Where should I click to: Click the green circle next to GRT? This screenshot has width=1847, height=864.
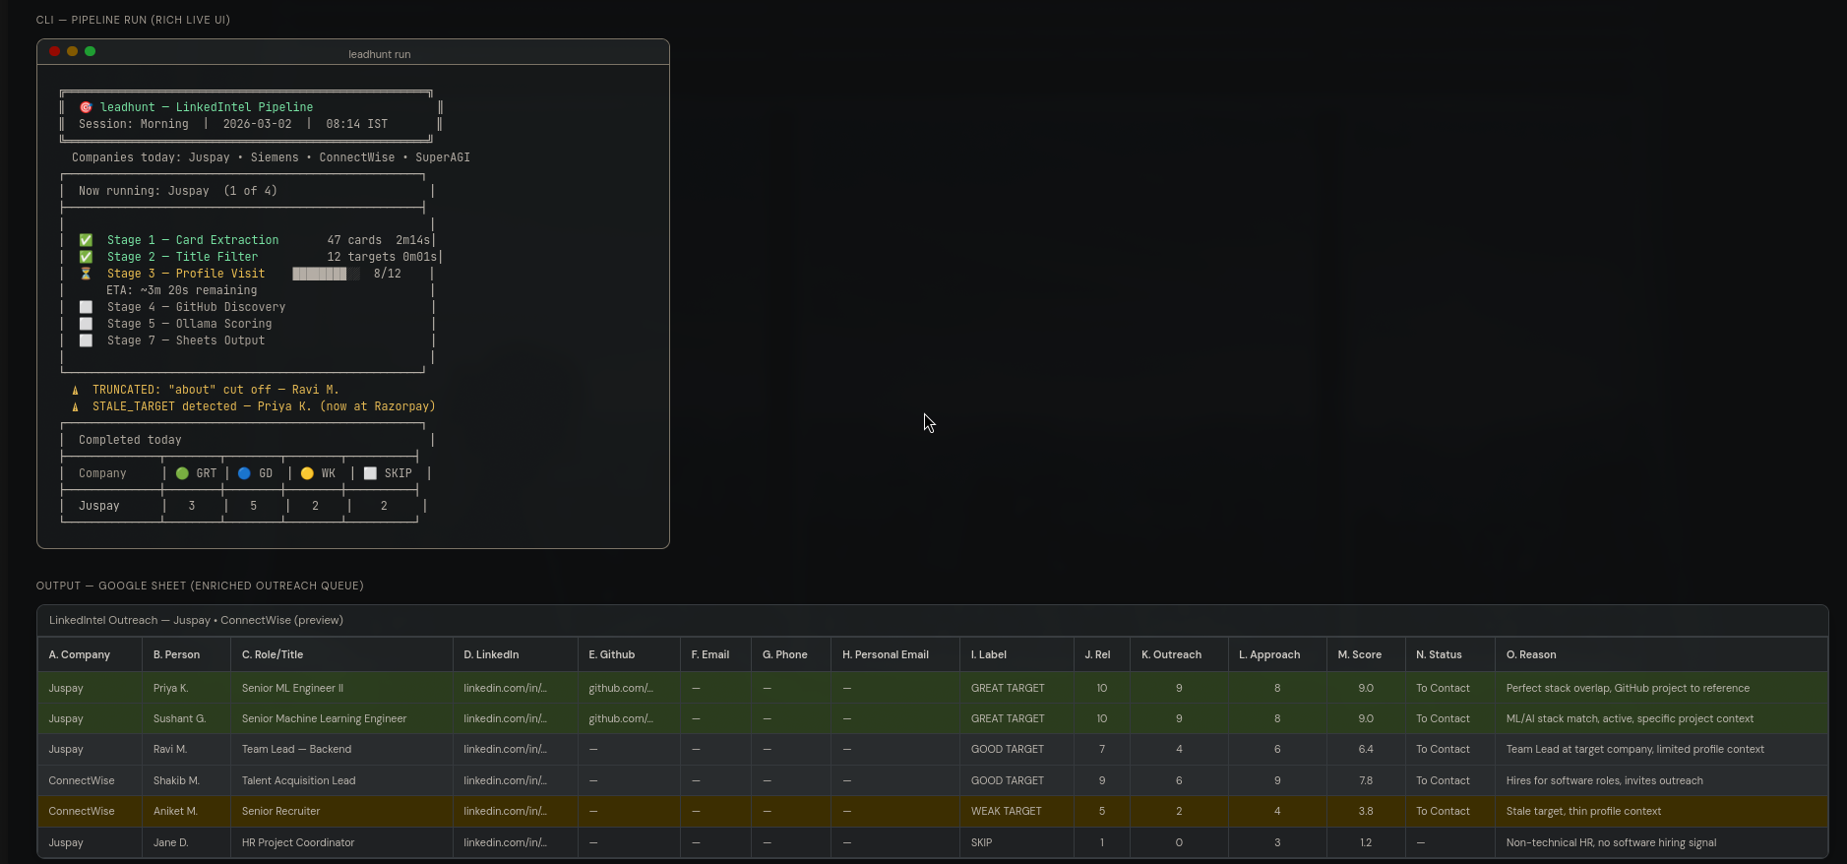[x=182, y=473]
